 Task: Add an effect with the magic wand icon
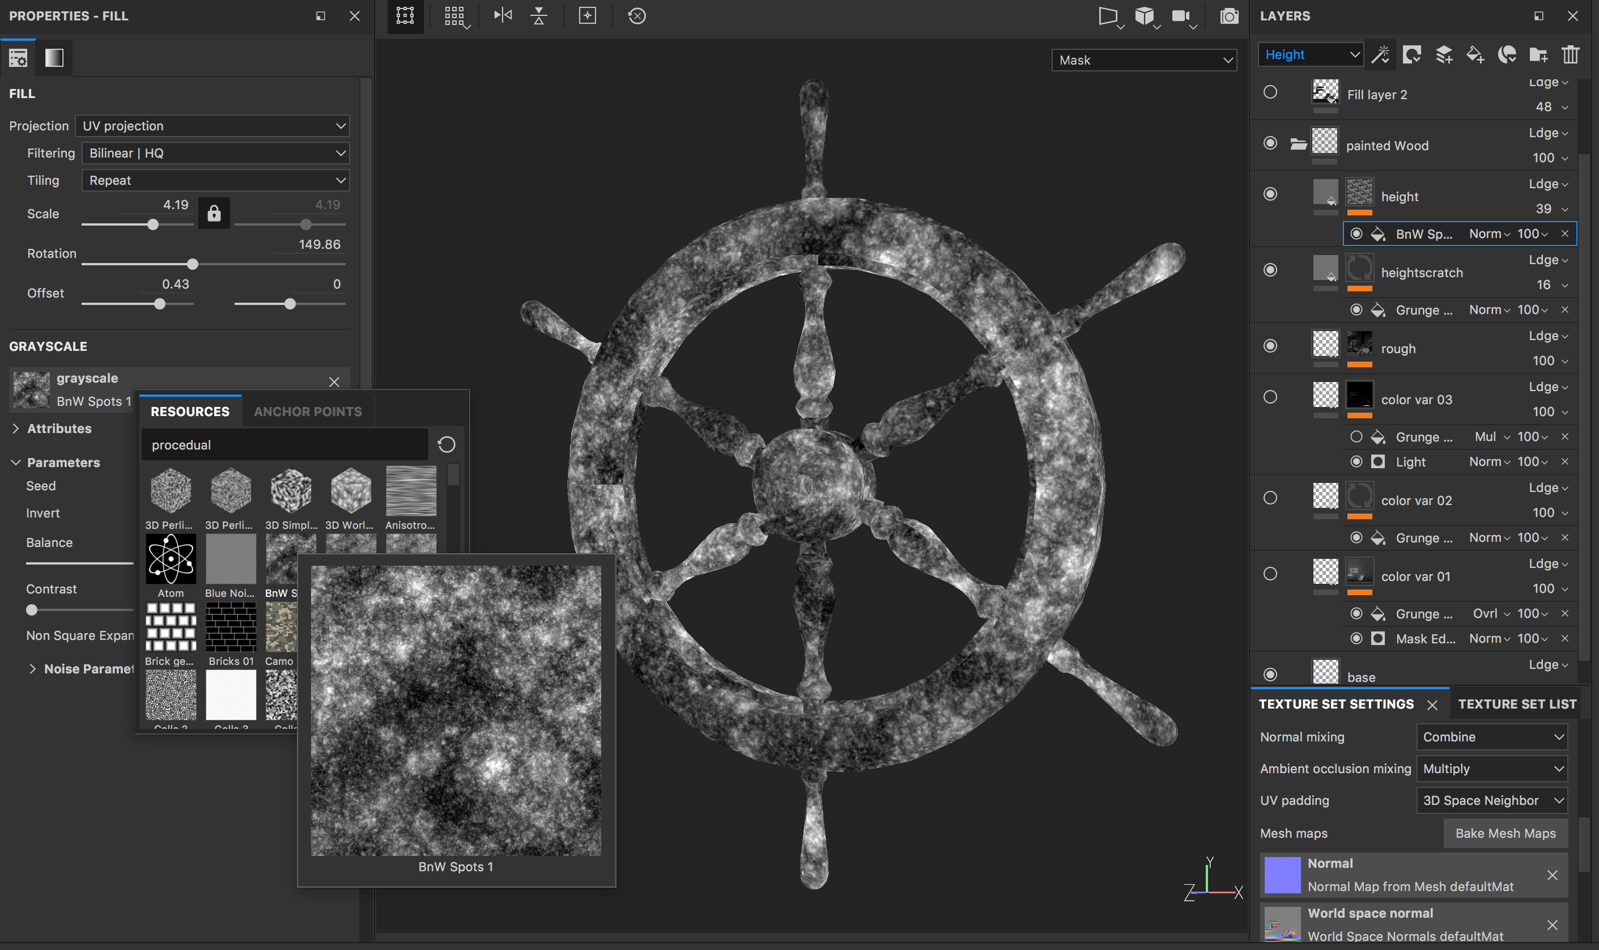click(x=1381, y=54)
